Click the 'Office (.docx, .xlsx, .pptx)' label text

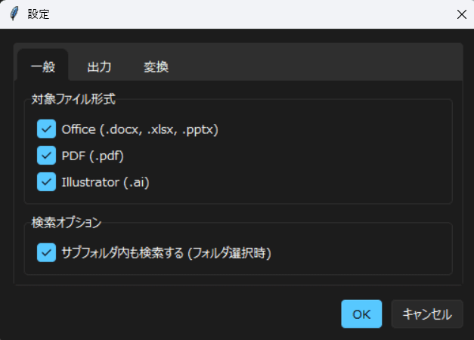pos(140,129)
